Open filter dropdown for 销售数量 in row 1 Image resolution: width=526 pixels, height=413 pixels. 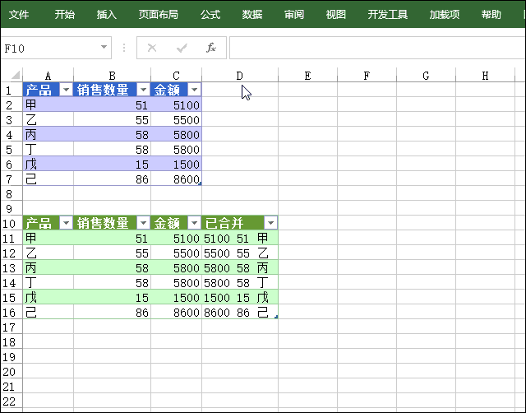point(143,90)
